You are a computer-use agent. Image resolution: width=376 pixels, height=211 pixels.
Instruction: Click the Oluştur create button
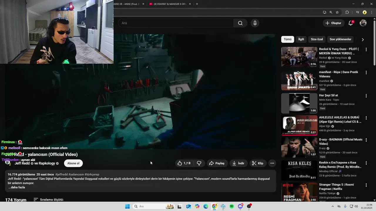click(334, 23)
